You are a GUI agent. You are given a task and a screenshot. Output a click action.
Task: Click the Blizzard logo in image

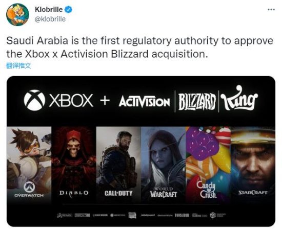pos(197,102)
